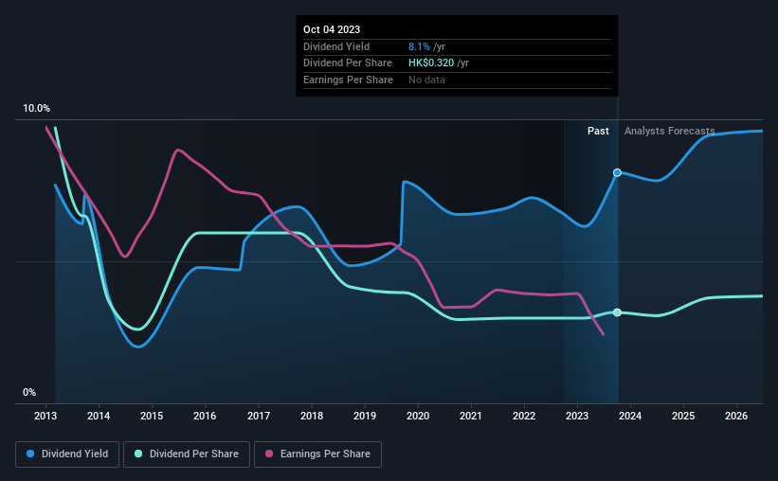Image resolution: width=778 pixels, height=481 pixels.
Task: Toggle the Dividend Per Share legend button
Action: [187, 454]
